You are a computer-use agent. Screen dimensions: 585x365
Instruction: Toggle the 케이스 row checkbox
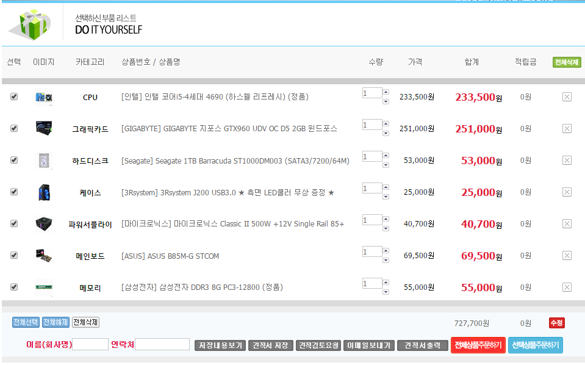[x=14, y=192]
